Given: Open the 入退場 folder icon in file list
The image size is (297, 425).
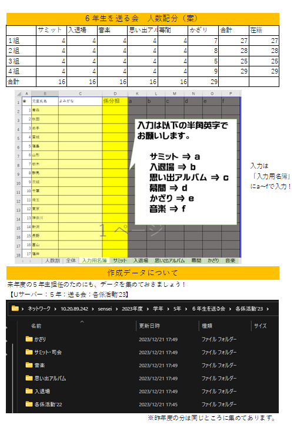Looking at the screenshot, I should [x=29, y=391].
